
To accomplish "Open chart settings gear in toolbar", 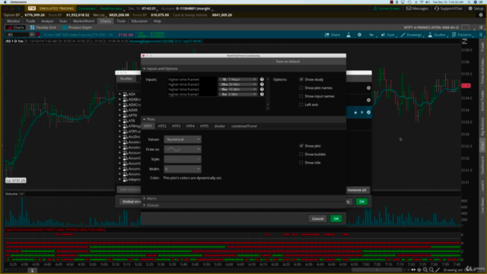I will pyautogui.click(x=359, y=35).
